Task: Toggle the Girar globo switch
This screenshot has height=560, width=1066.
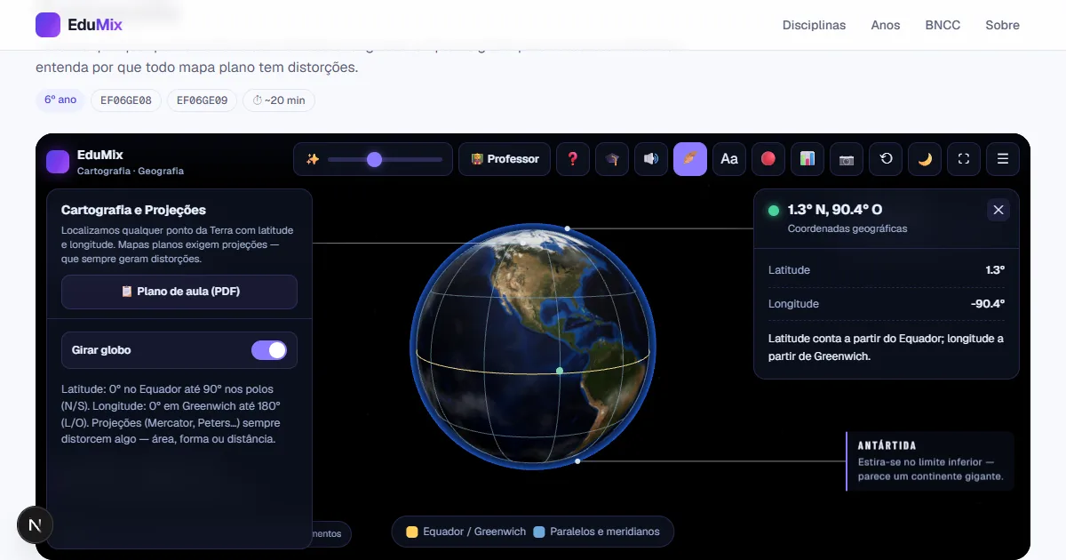Action: [269, 350]
